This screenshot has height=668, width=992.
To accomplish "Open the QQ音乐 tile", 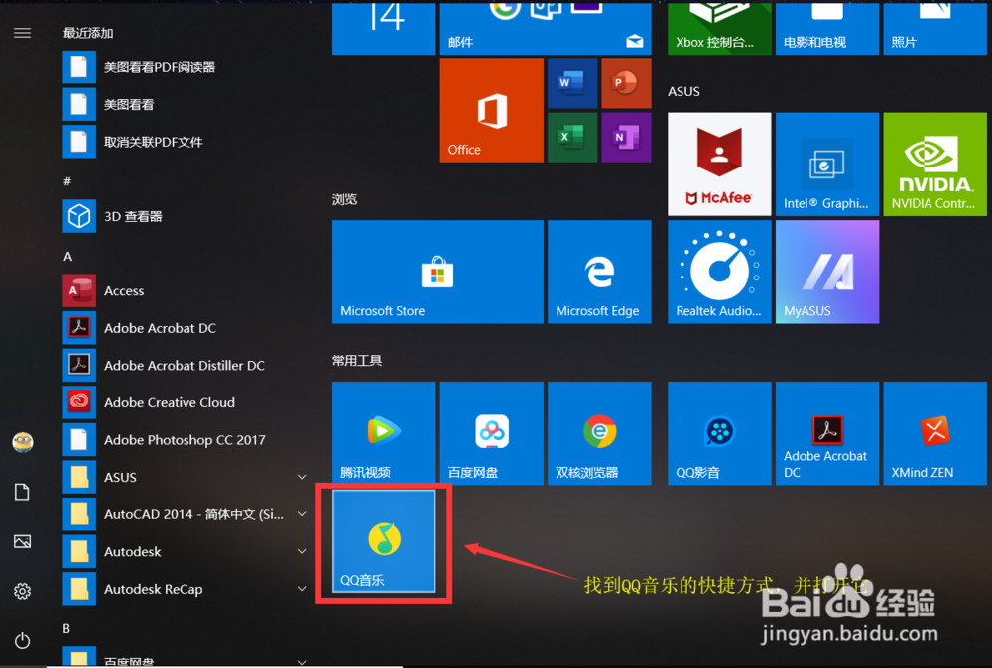I will point(384,541).
